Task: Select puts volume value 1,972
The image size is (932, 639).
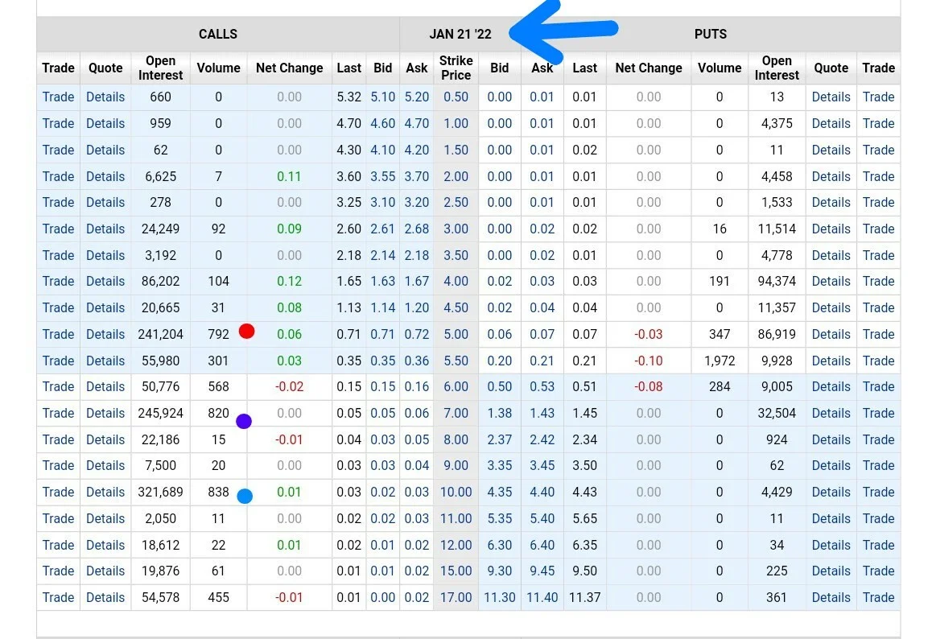Action: 720,361
